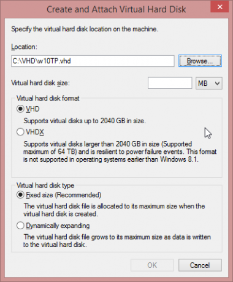The image size is (233, 282).
Task: Open the MB size unit dropdown
Action: [x=209, y=83]
